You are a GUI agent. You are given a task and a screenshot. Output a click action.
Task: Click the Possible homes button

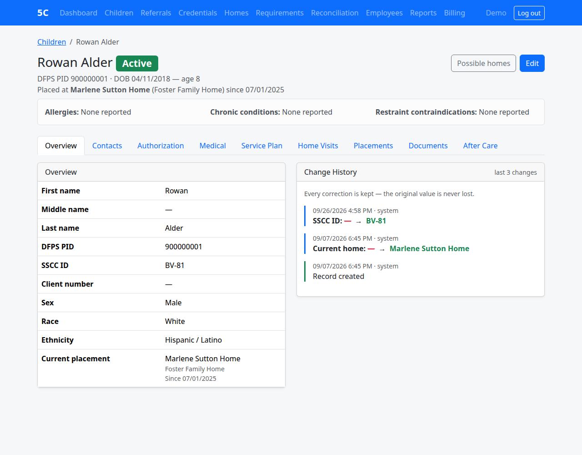(x=483, y=63)
